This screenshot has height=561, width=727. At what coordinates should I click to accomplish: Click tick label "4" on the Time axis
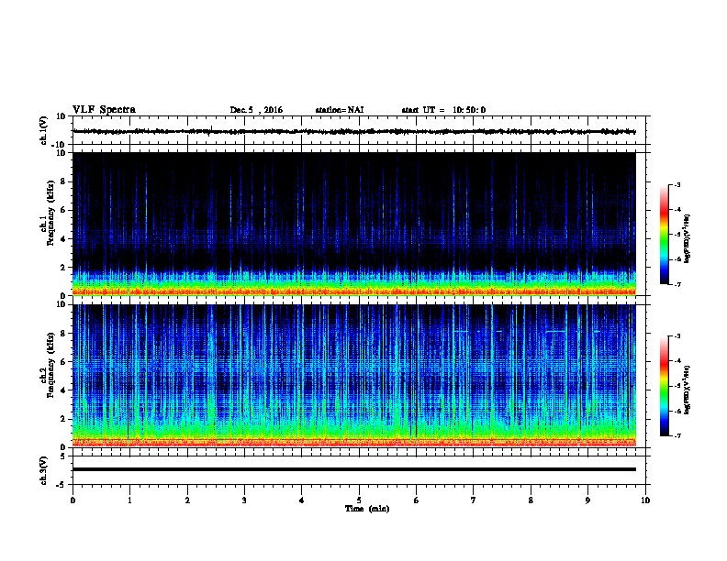click(302, 500)
